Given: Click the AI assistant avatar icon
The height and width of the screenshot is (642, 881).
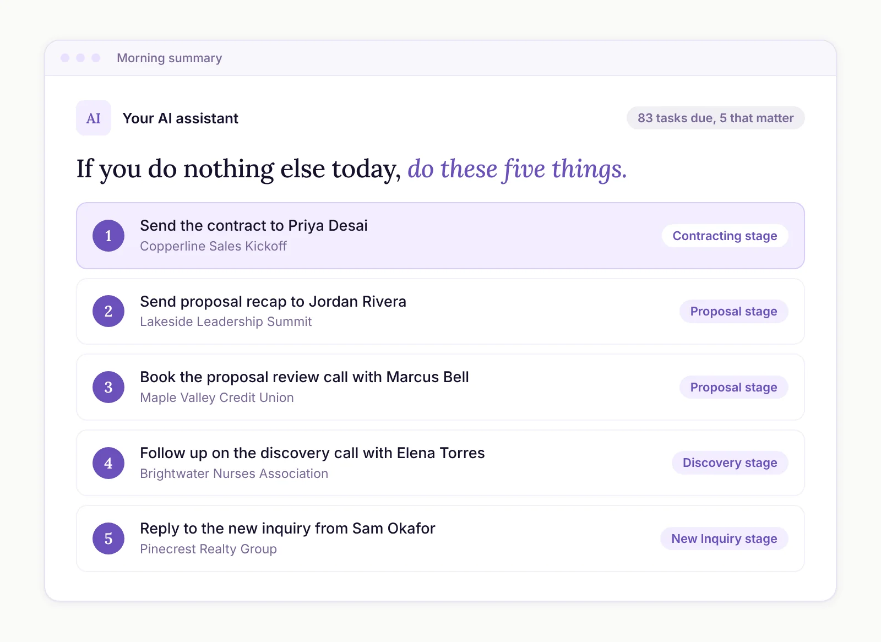Looking at the screenshot, I should coord(94,118).
